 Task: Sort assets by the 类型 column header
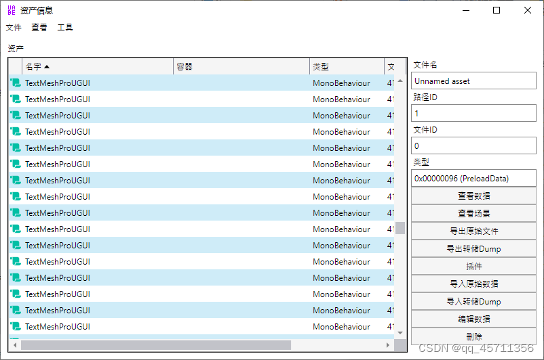click(x=347, y=66)
